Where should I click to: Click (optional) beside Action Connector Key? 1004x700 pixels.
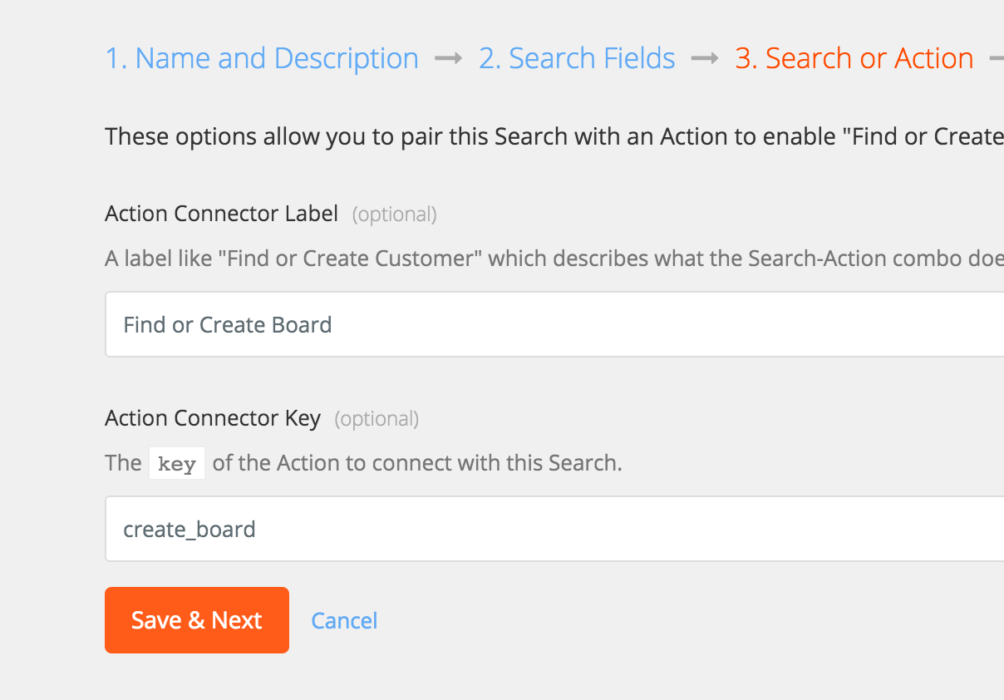[x=376, y=419]
